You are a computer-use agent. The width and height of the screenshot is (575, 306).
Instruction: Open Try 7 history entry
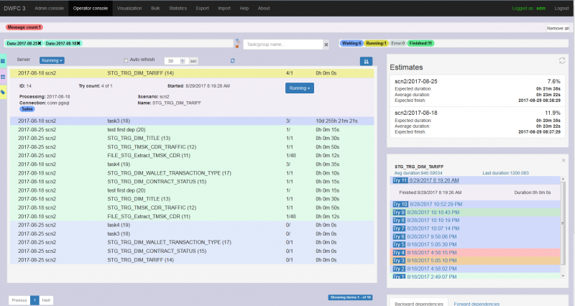[x=475, y=228]
